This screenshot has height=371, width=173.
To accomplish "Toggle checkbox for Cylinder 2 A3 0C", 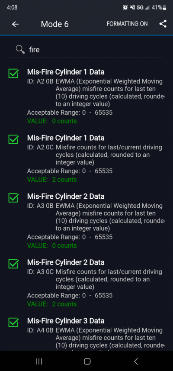I will click(x=13, y=264).
